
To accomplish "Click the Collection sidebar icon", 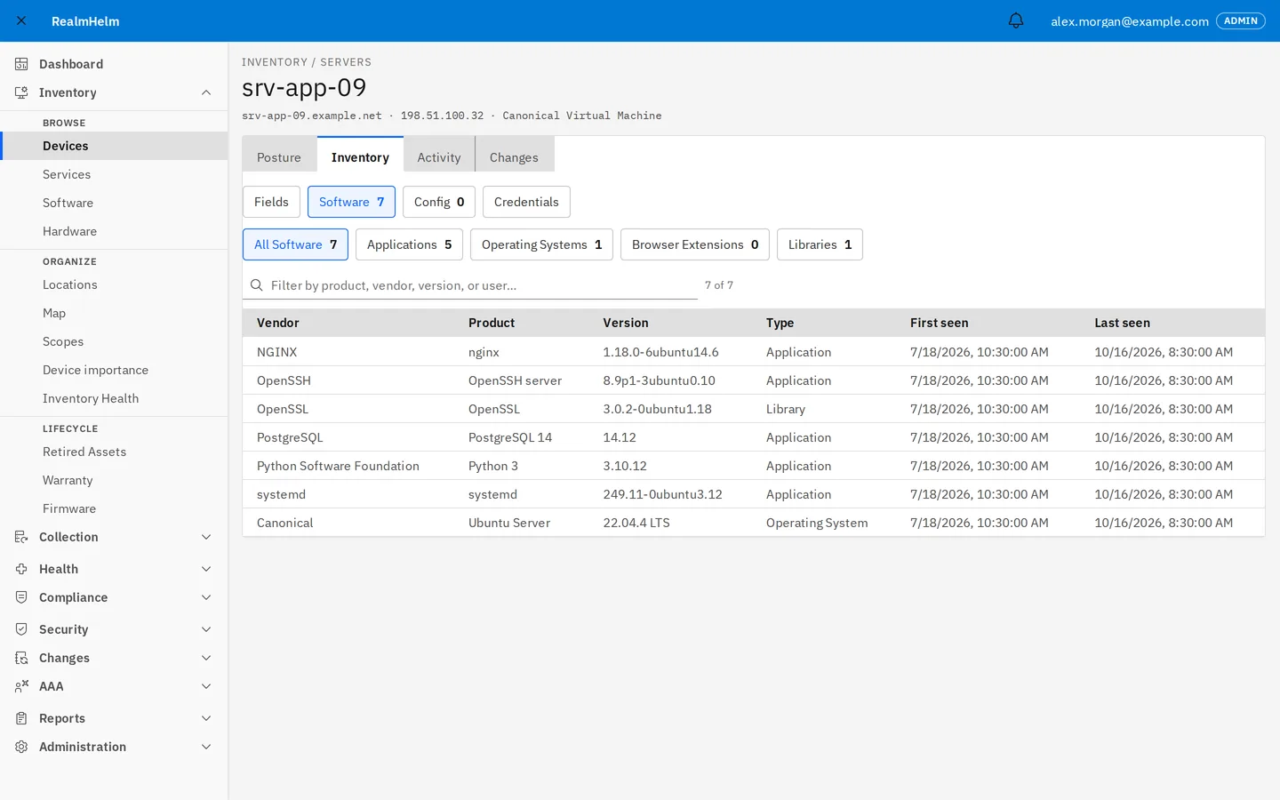I will click(21, 537).
